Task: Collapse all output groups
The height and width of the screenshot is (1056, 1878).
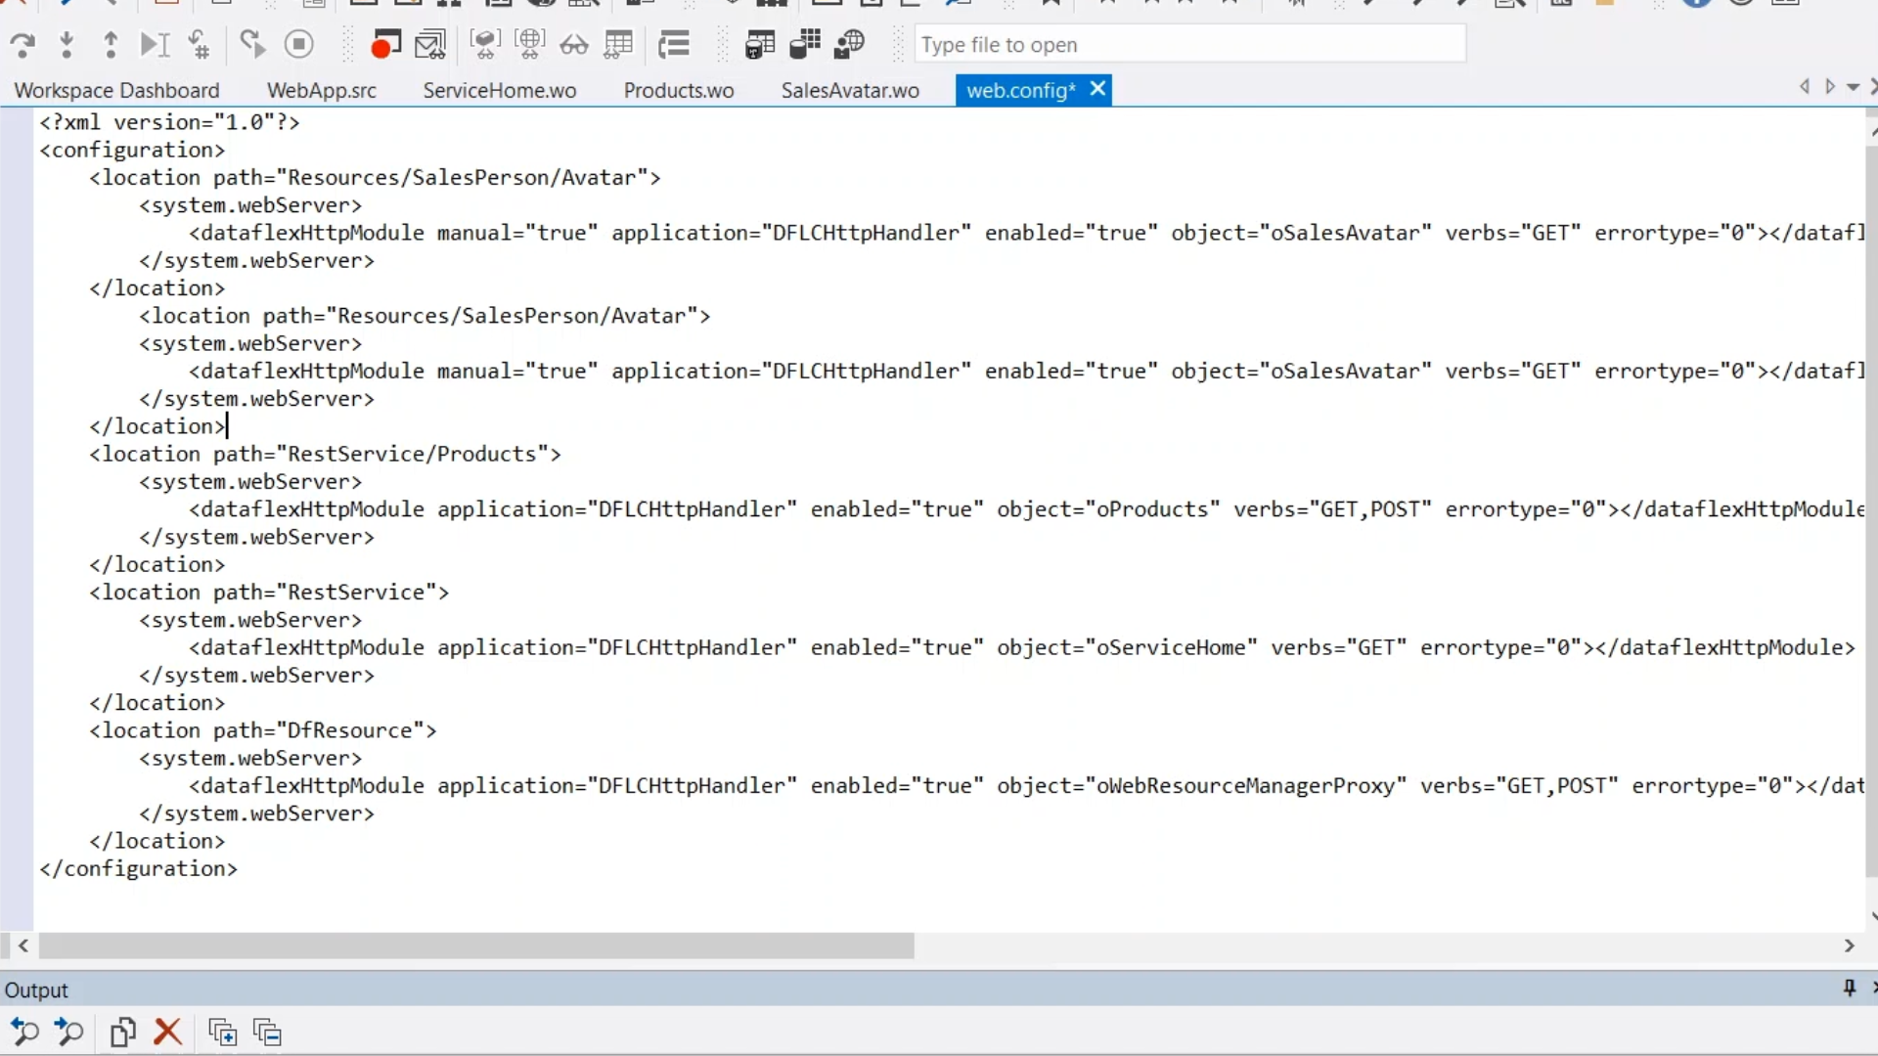Action: [x=267, y=1033]
